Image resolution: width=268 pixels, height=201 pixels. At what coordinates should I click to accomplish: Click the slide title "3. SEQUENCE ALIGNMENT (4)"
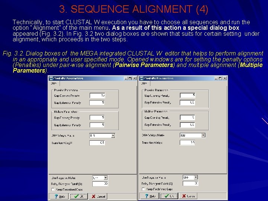[x=134, y=9]
